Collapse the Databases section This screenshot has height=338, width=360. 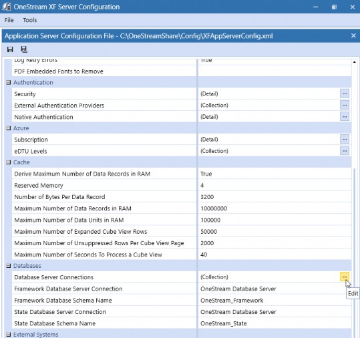(9, 266)
